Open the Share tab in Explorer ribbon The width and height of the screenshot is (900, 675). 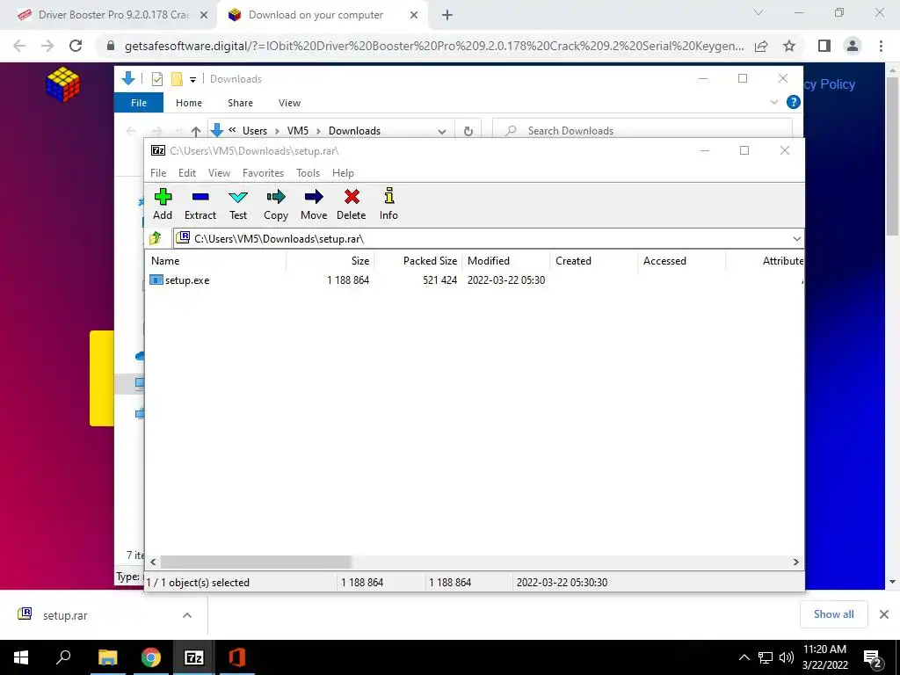tap(240, 103)
